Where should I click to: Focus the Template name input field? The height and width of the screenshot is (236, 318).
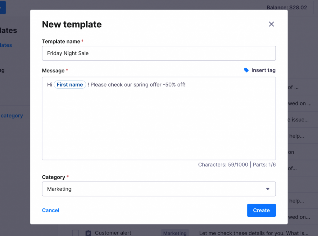159,53
